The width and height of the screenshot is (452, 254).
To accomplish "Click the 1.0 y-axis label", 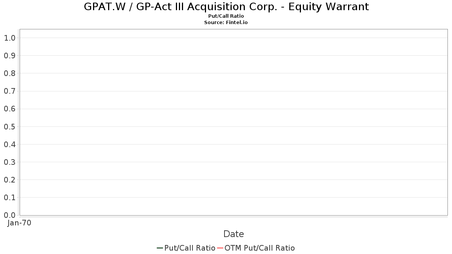I will click(x=9, y=38).
